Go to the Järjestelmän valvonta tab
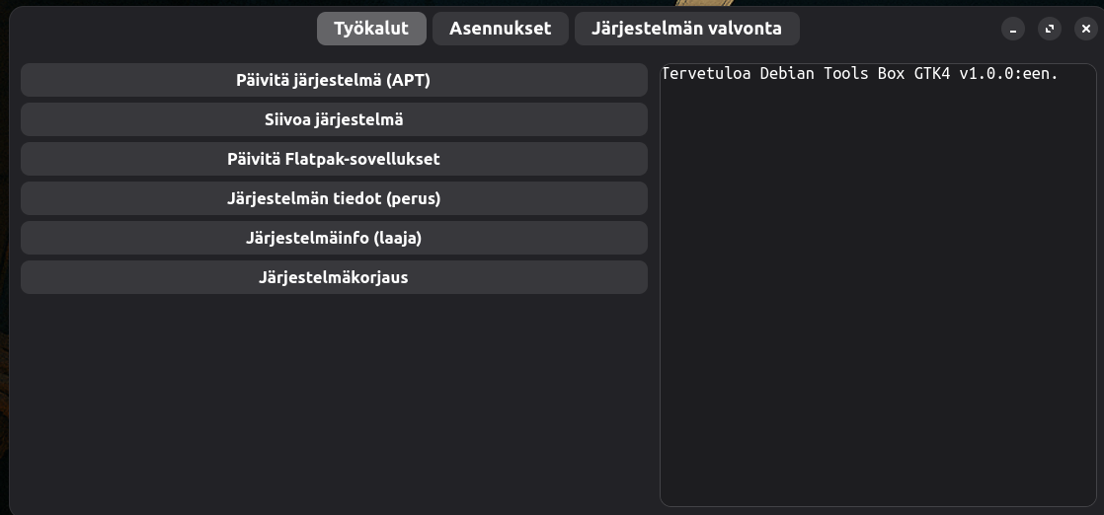This screenshot has height=515, width=1104. 686,29
